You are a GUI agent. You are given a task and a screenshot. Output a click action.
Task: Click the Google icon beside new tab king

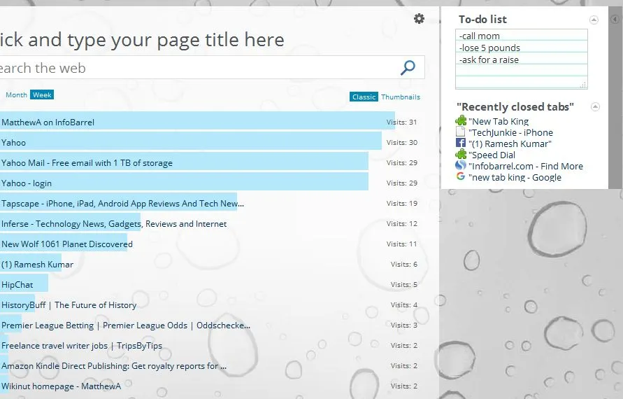pyautogui.click(x=461, y=176)
